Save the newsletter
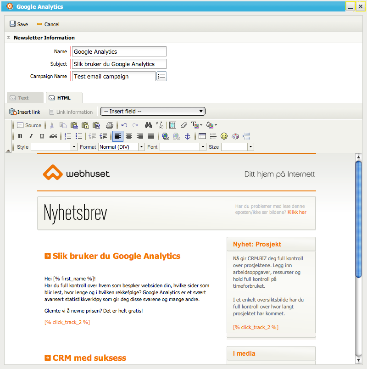Viewport: 367px width, 369px height. coord(19,24)
